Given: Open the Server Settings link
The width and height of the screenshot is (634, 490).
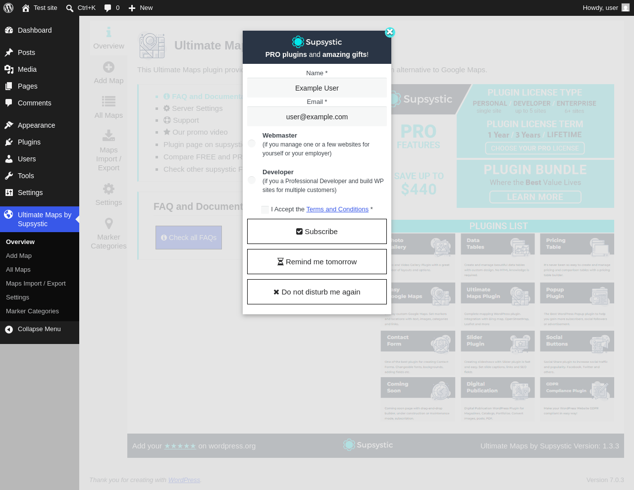Looking at the screenshot, I should pyautogui.click(x=193, y=108).
